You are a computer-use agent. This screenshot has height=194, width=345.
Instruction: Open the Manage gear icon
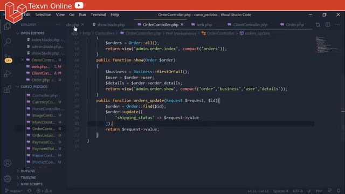click(x=8, y=178)
